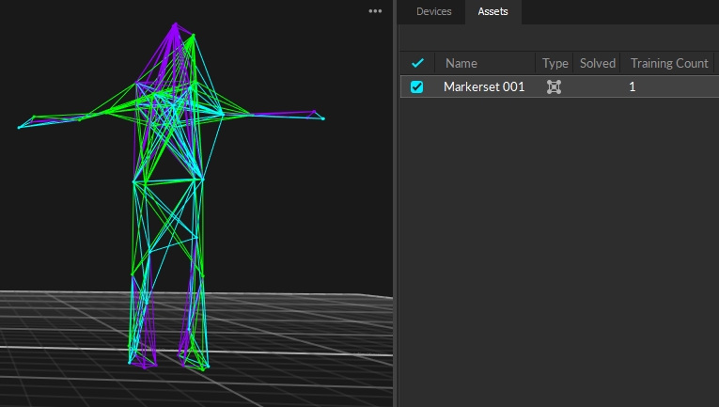Click the blank toolbar strip above asset table
The width and height of the screenshot is (719, 407).
pos(559,38)
